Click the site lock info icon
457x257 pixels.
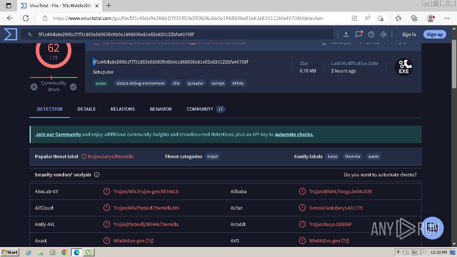coord(45,18)
